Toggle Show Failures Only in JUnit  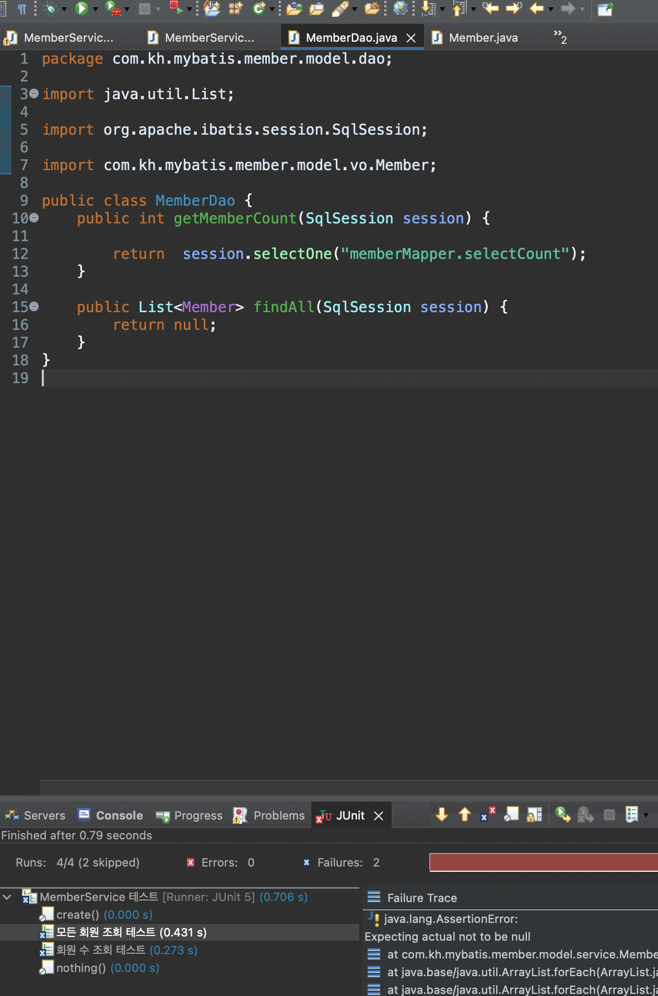(x=488, y=814)
